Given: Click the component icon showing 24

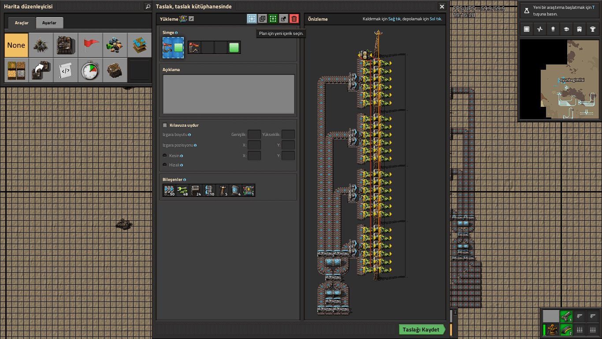Looking at the screenshot, I should point(196,191).
